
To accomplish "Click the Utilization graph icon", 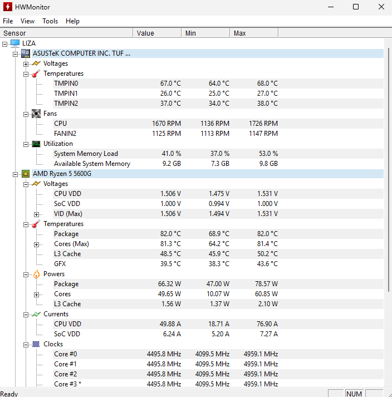I will (x=36, y=144).
